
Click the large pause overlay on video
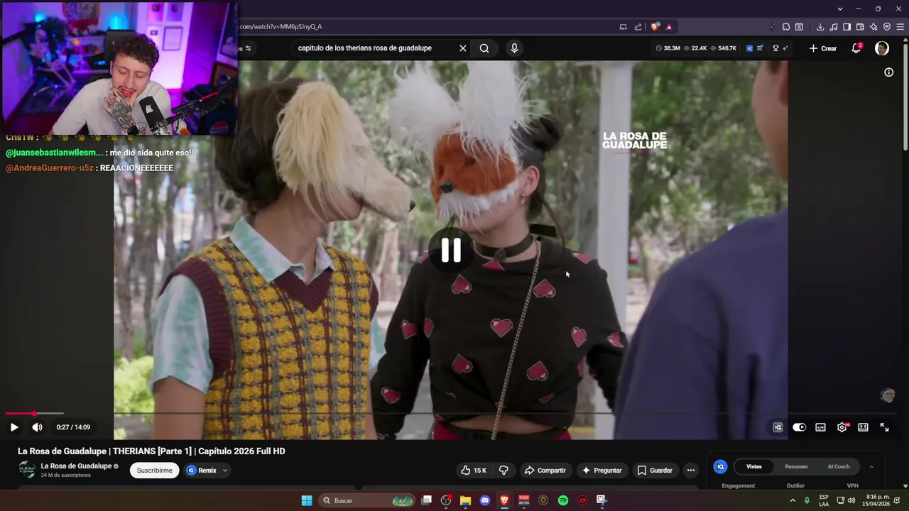(x=451, y=250)
